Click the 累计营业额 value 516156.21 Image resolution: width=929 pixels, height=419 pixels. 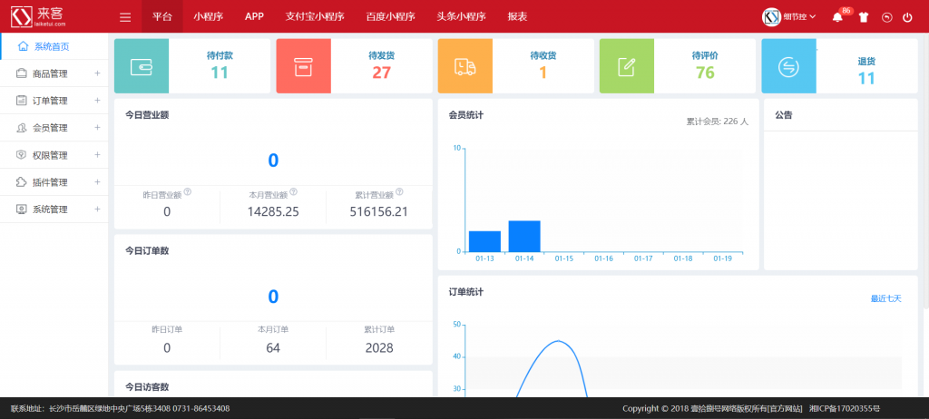pyautogui.click(x=378, y=211)
